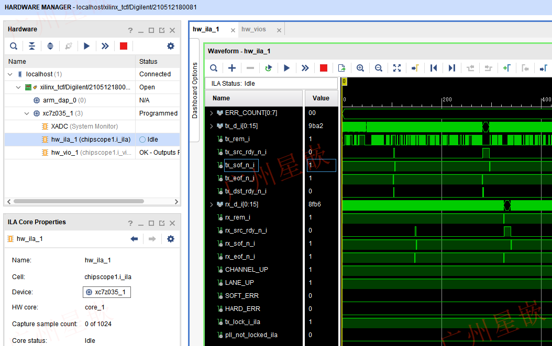Collapse all items in Hardware panel
The height and width of the screenshot is (346, 552).
31,46
